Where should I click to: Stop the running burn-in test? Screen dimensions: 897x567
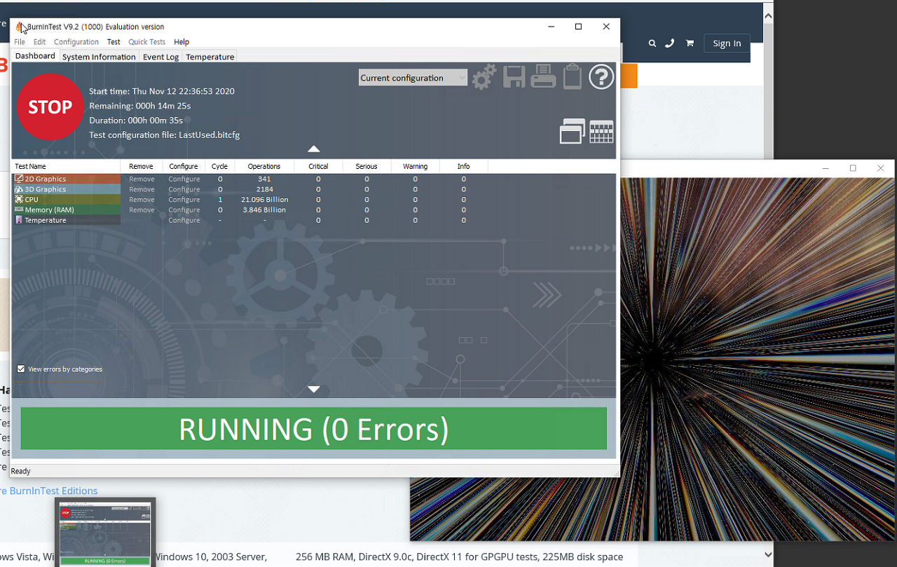click(x=50, y=107)
